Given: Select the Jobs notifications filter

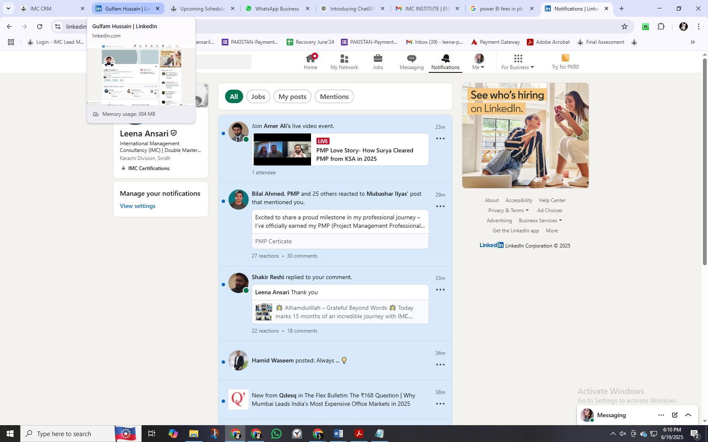Looking at the screenshot, I should pyautogui.click(x=258, y=96).
